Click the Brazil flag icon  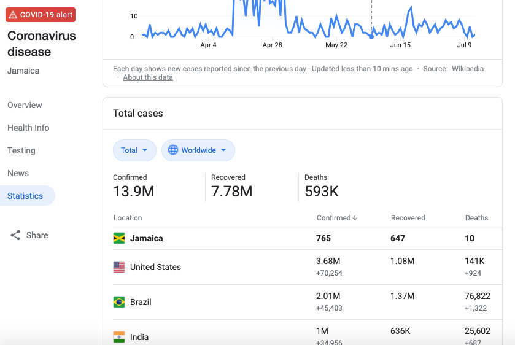click(119, 302)
